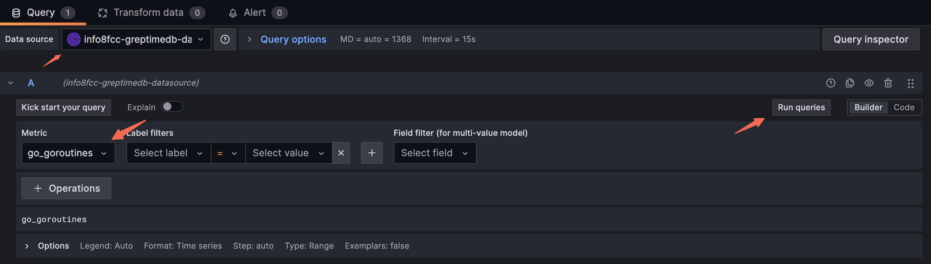Click the database icon on Query tab
931x264 pixels.
pos(15,12)
